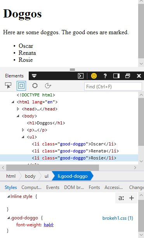Activate the Select element picker tool
144x238 pixels.
(x=8, y=86)
